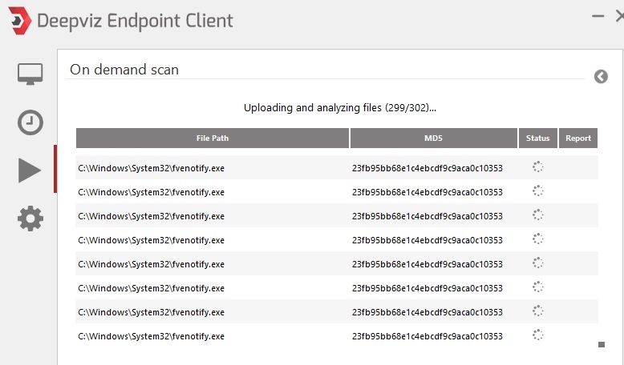624x365 pixels.
Task: Select the MD5 hash in the last row
Action: 427,336
